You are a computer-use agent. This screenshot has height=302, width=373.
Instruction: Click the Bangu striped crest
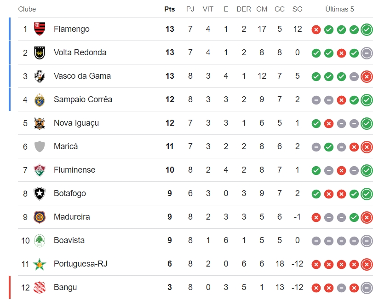(40, 287)
